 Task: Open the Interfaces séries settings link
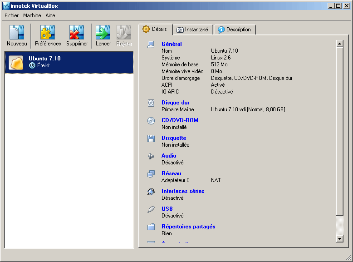coord(183,191)
